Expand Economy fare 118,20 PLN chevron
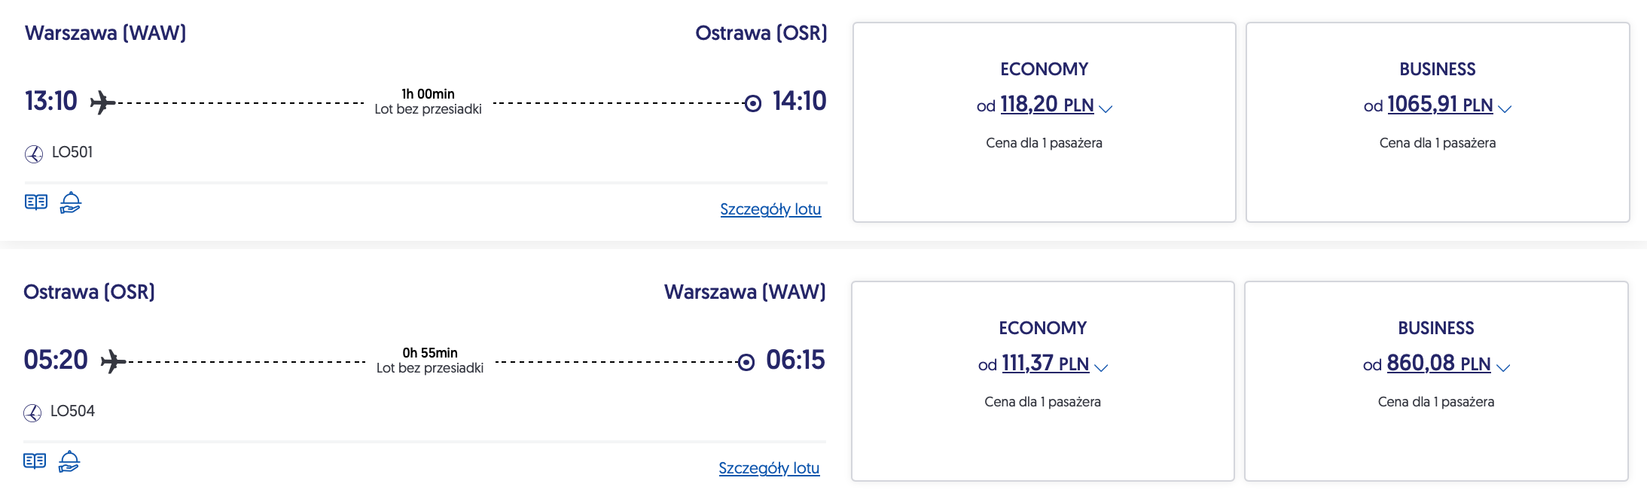Viewport: 1647px width, 496px height. point(1106,109)
